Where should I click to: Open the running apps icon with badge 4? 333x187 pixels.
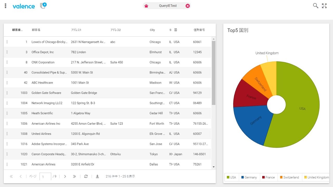pyautogui.click(x=43, y=5)
